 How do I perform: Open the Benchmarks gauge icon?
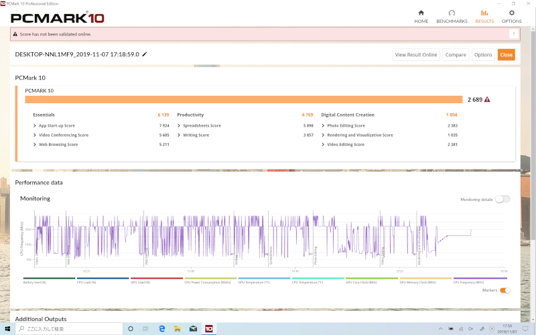coord(452,13)
